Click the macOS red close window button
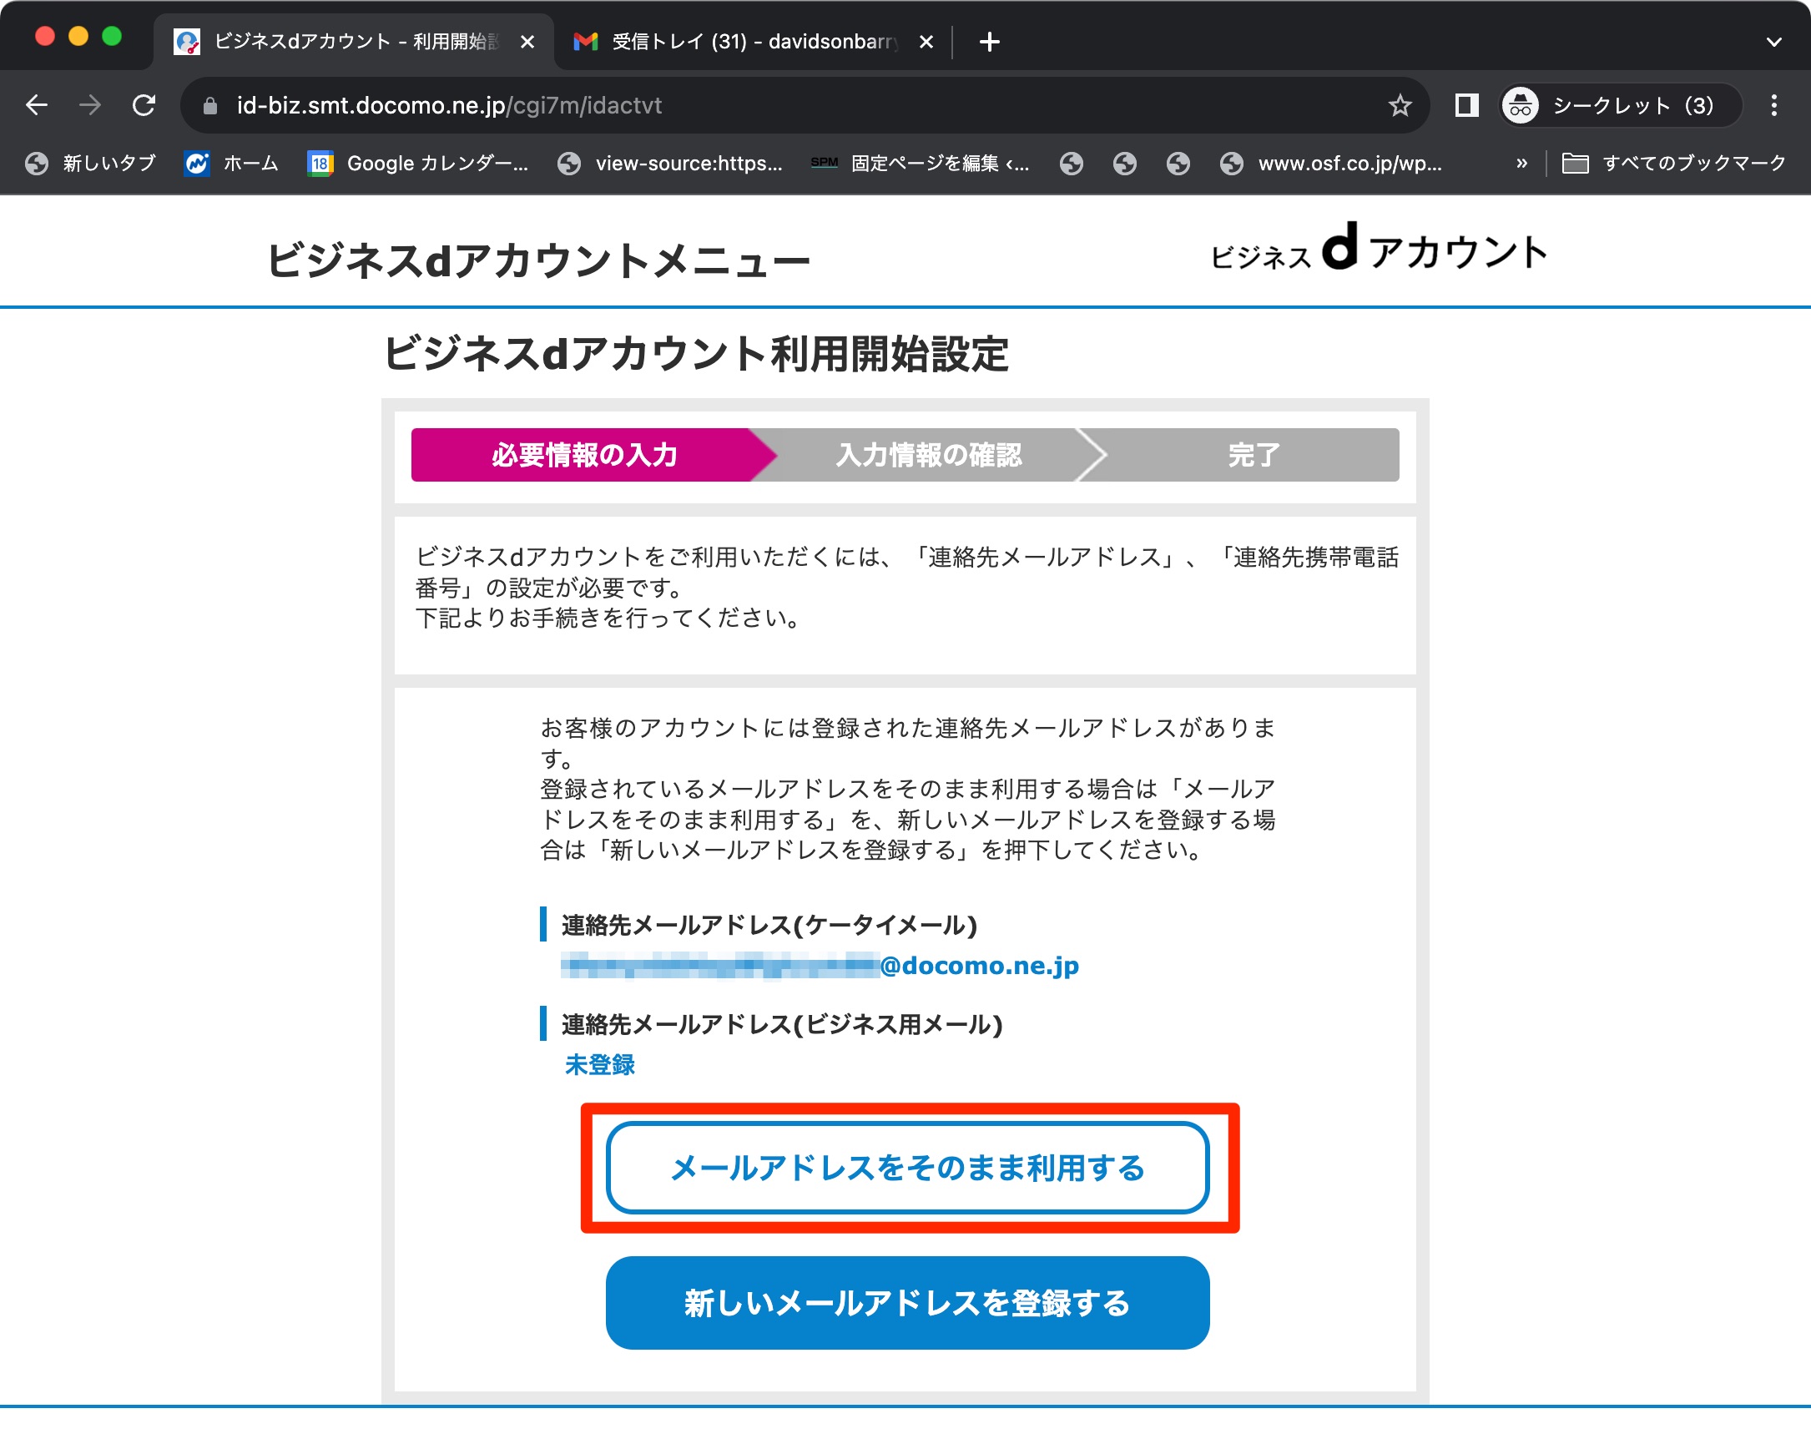Viewport: 1811px width, 1449px height. coord(44,37)
